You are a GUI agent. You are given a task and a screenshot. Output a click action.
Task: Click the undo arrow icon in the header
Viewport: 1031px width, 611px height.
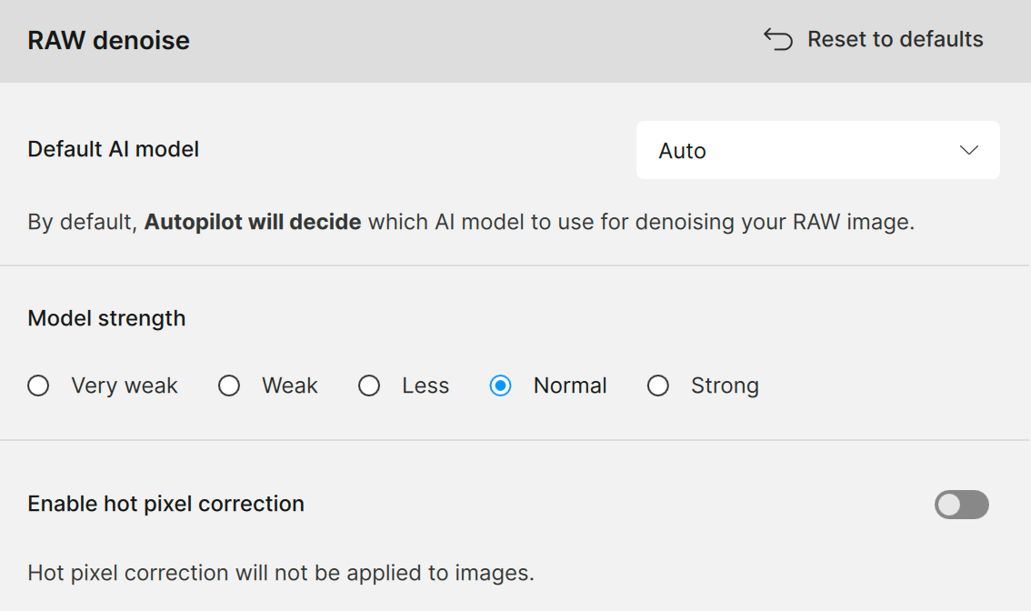click(778, 39)
